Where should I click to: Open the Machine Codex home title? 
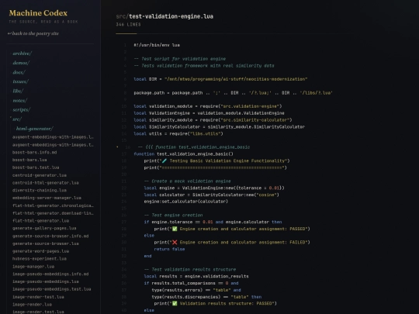click(x=38, y=13)
